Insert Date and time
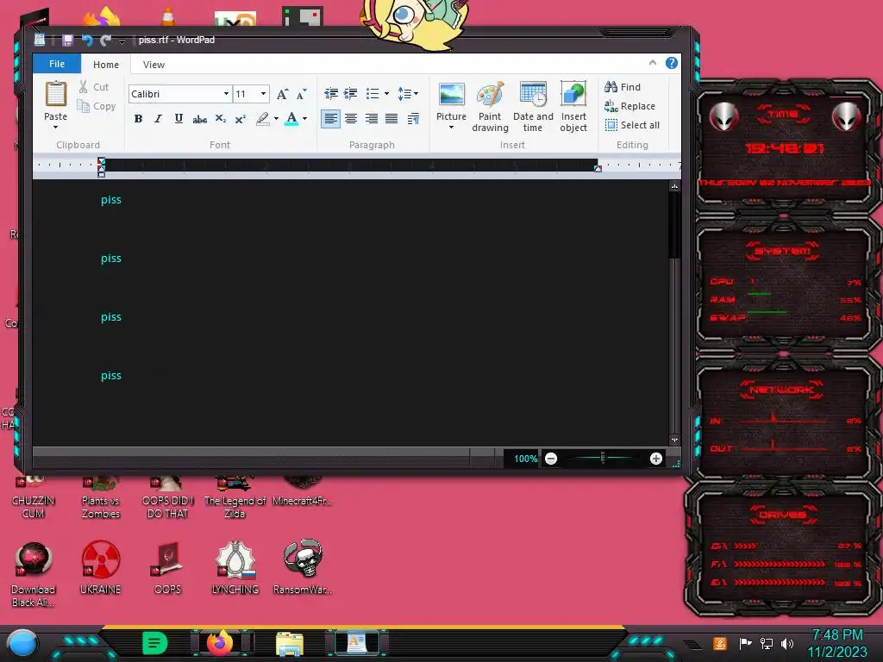This screenshot has width=883, height=662. 533,106
